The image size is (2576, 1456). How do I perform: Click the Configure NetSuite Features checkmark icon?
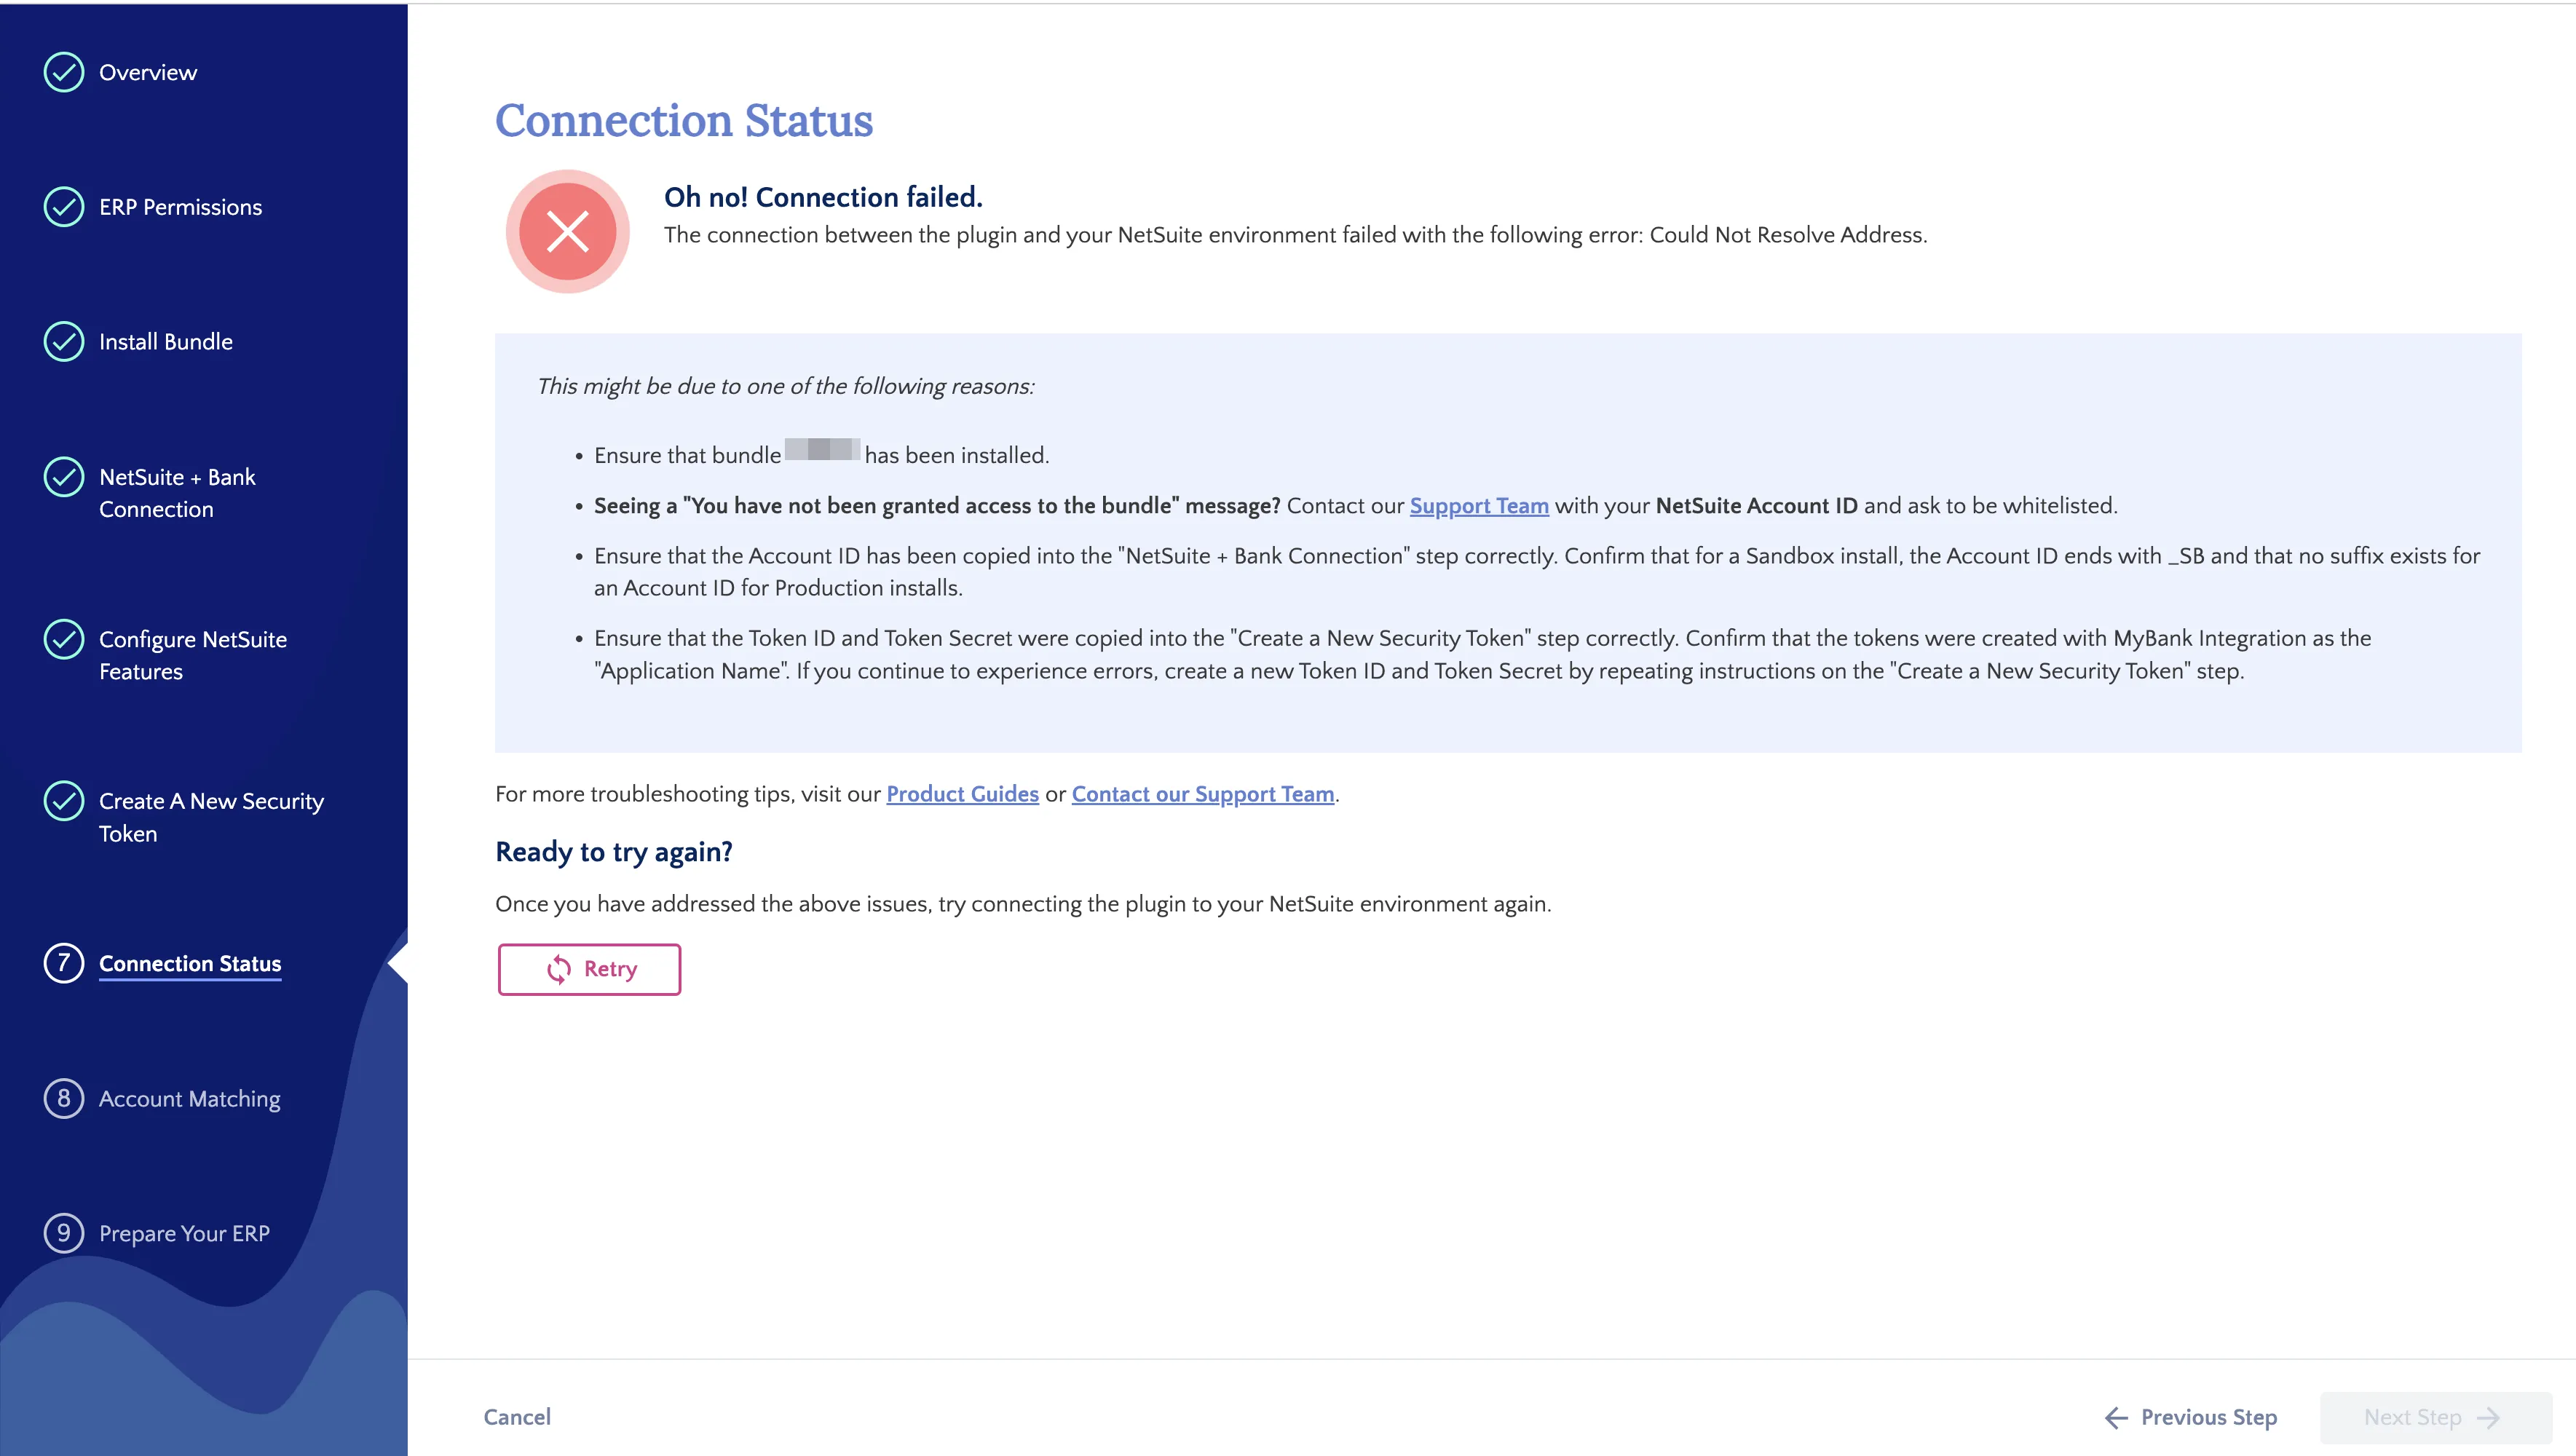(x=64, y=639)
